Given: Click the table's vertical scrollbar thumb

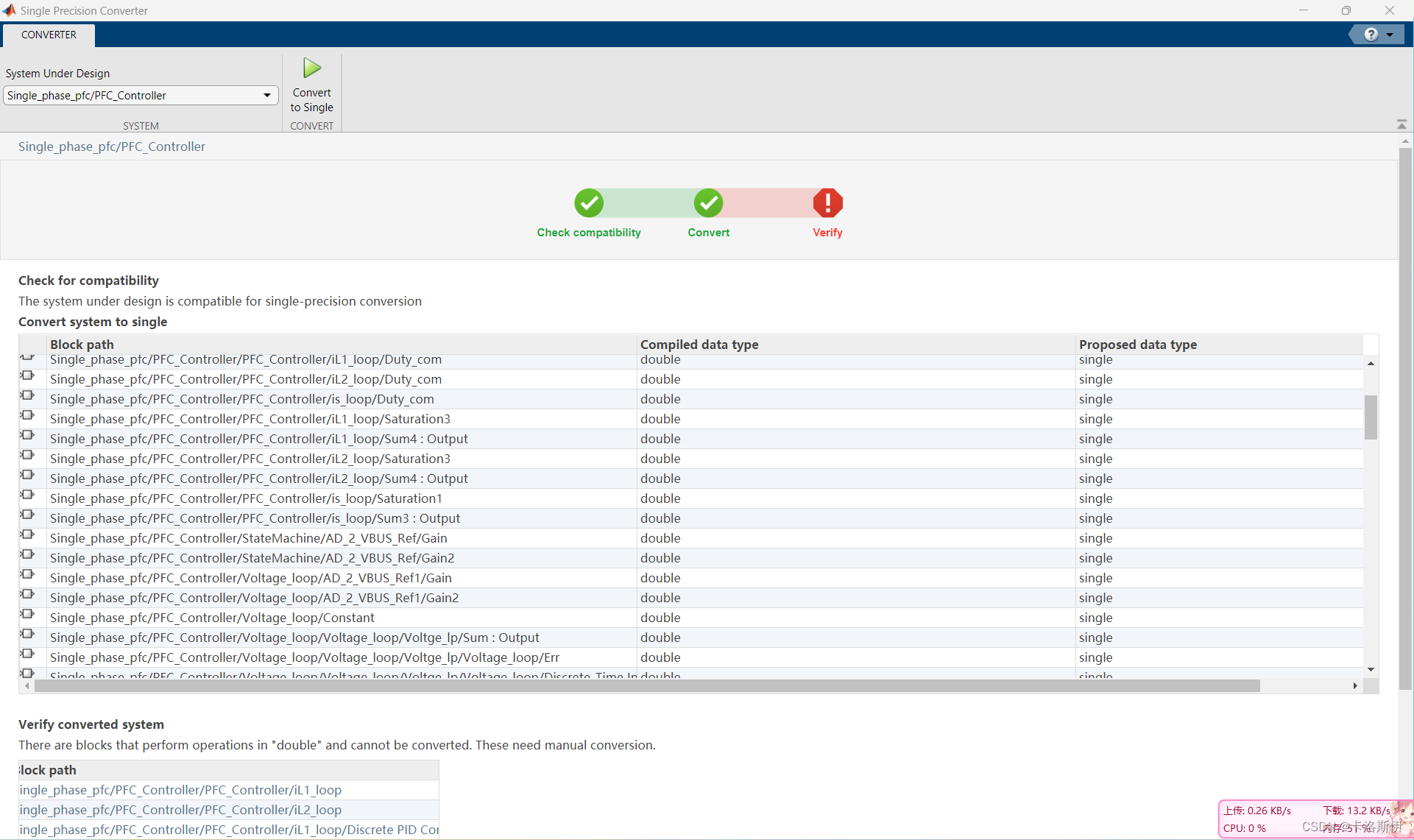Looking at the screenshot, I should [1371, 417].
